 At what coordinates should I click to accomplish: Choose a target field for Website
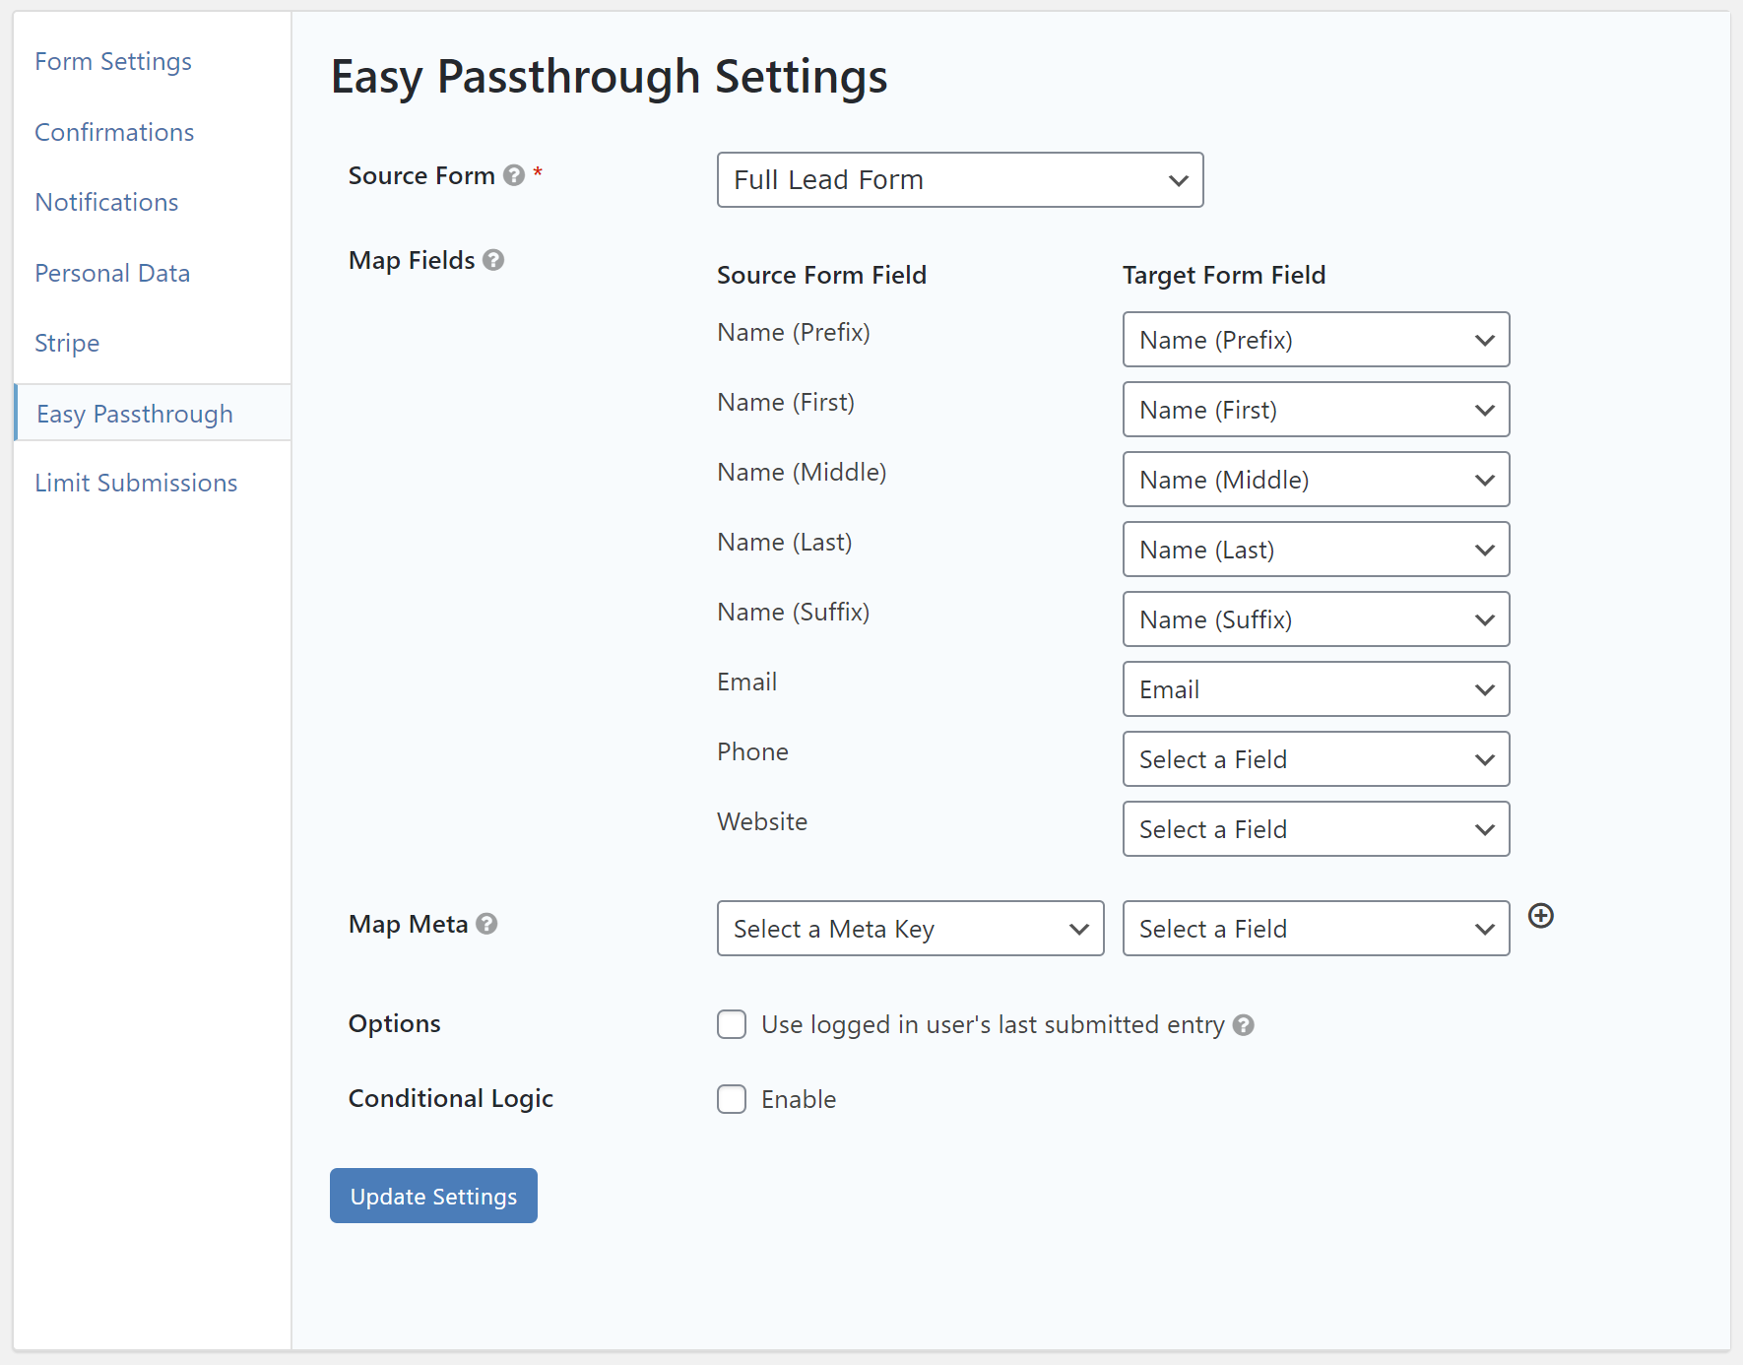(x=1316, y=829)
